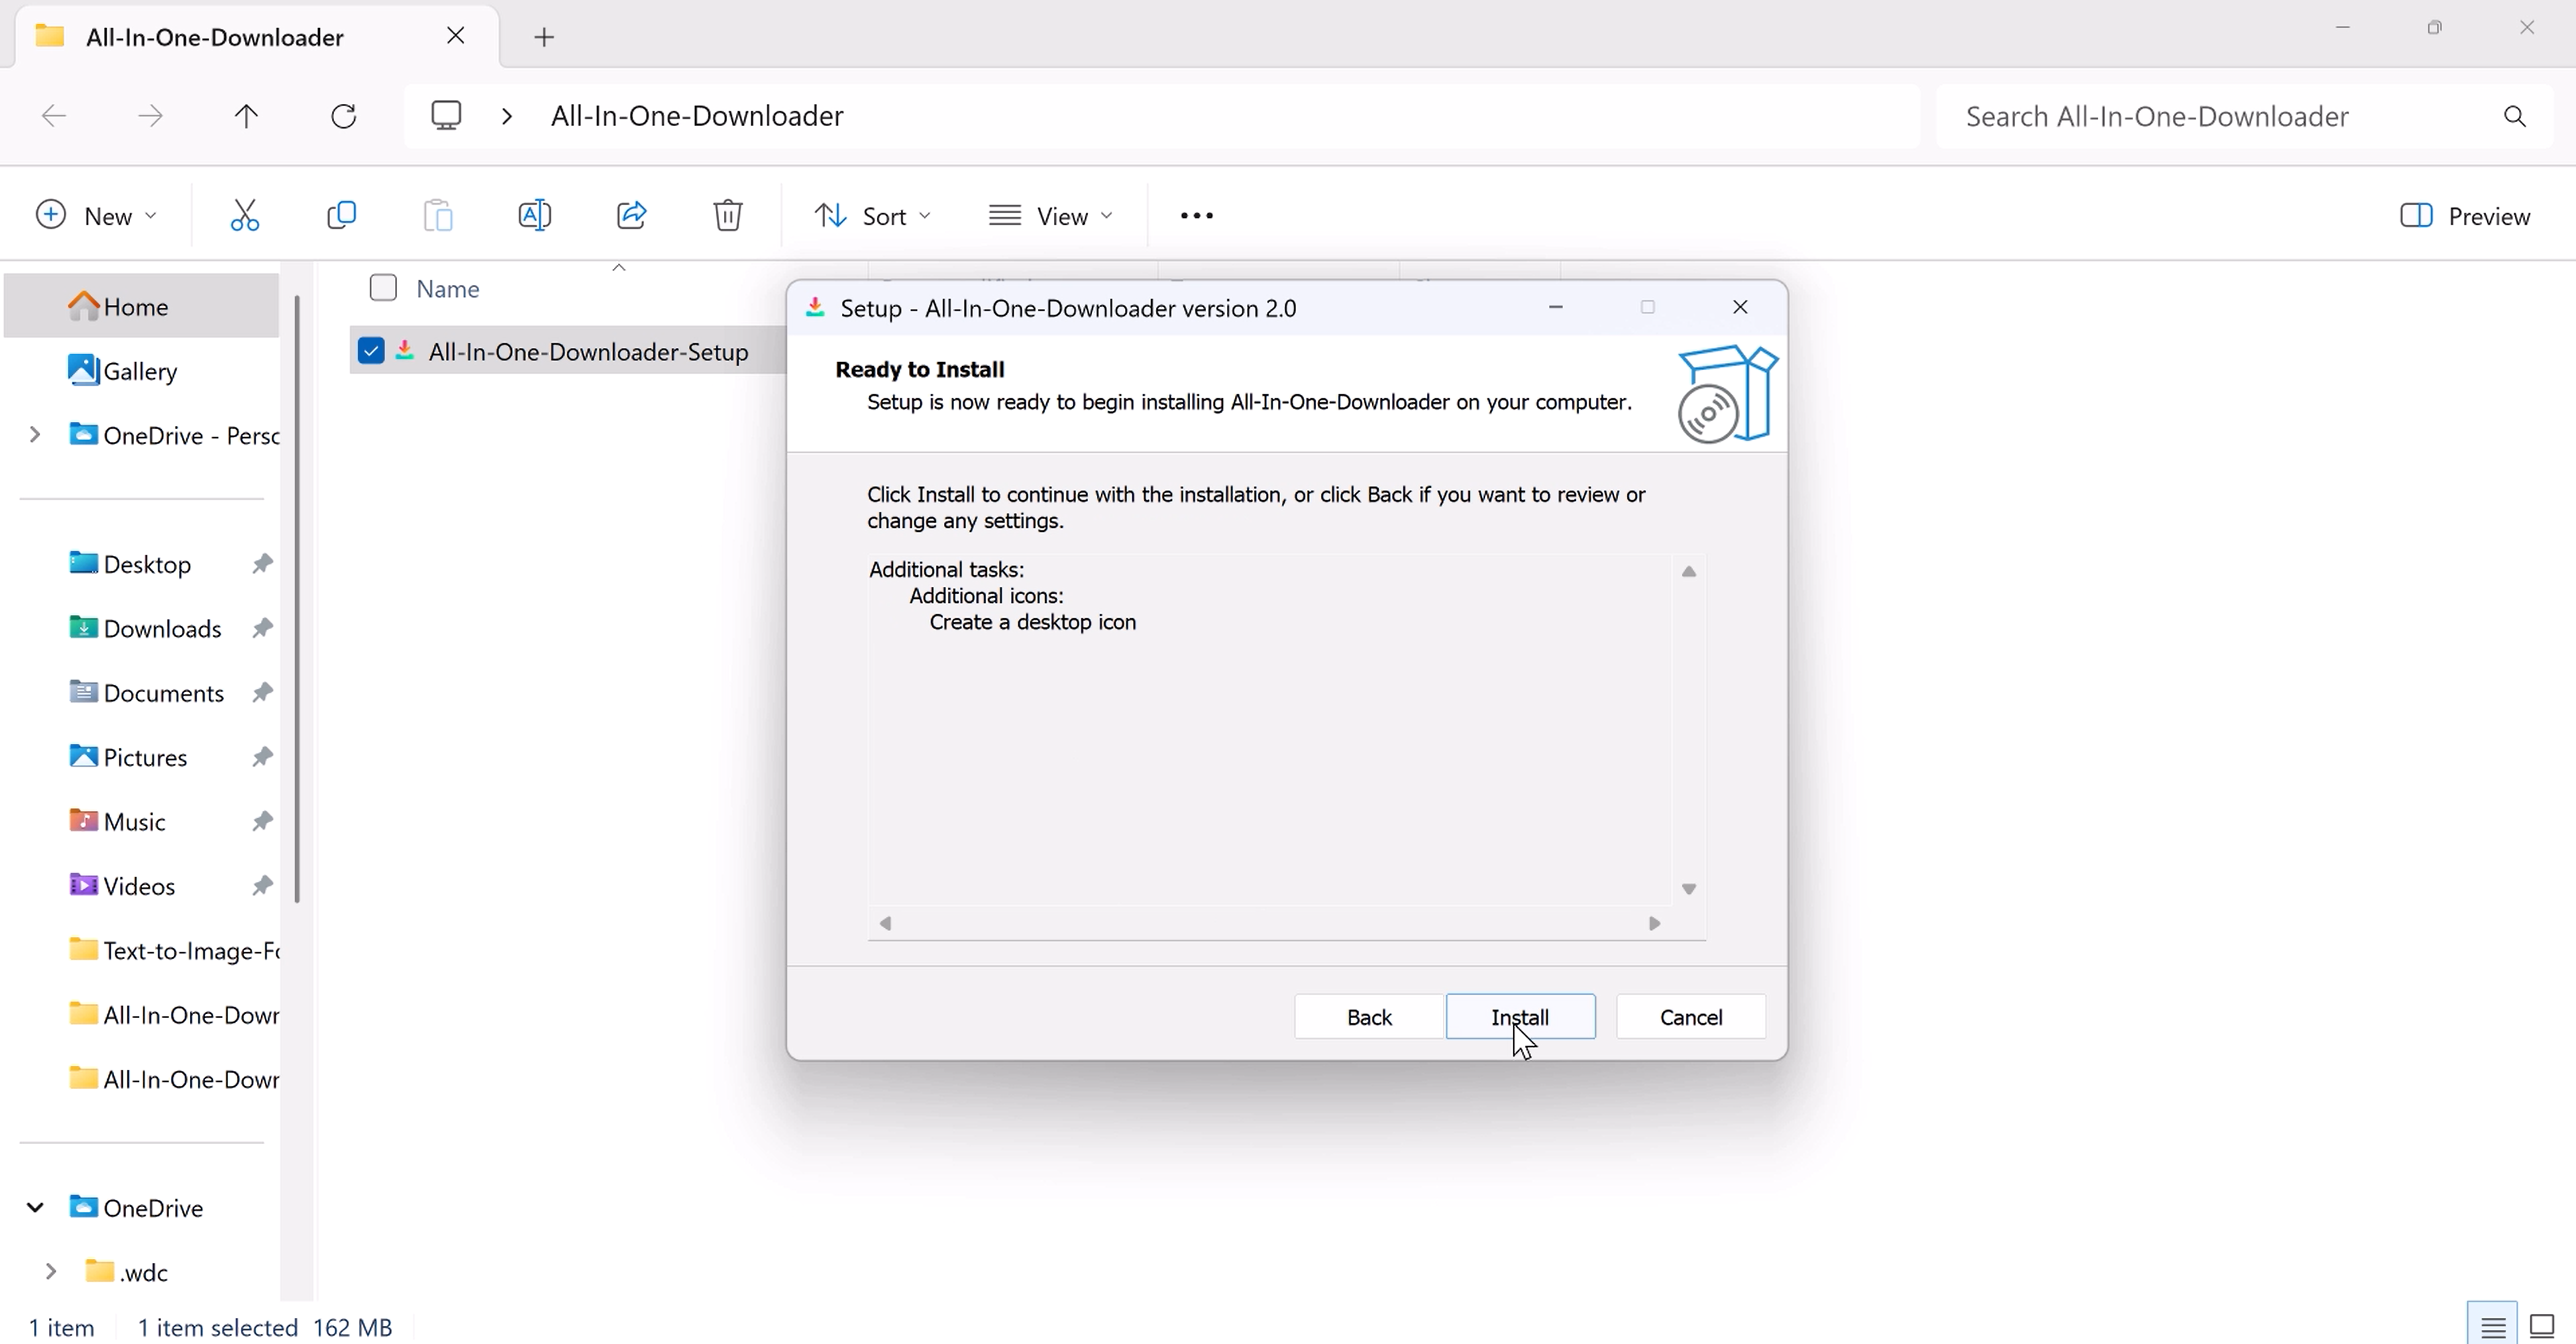Share the selected file

click(631, 214)
